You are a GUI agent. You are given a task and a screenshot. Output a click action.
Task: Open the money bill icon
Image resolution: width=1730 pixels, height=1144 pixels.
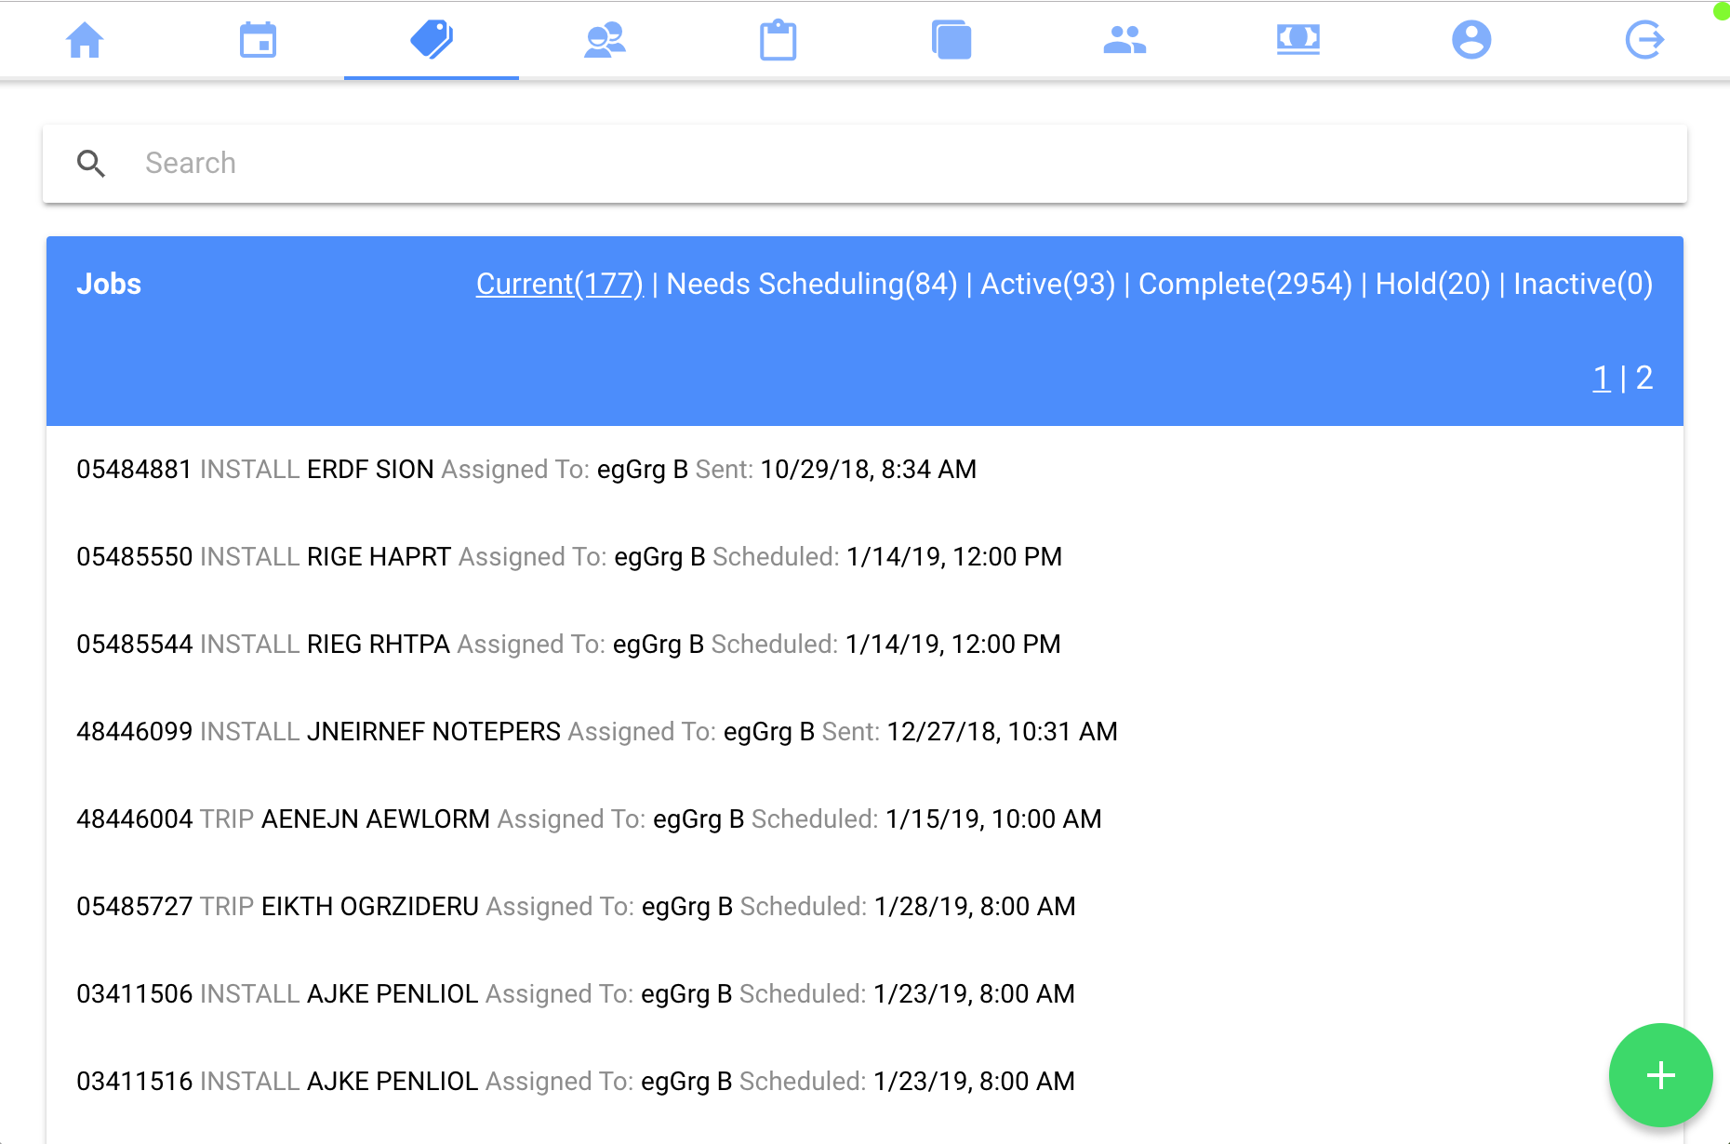(1297, 40)
